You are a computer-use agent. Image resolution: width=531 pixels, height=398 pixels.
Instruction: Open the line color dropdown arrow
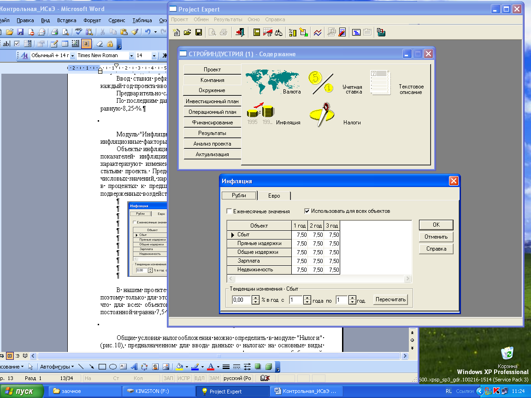(x=202, y=367)
